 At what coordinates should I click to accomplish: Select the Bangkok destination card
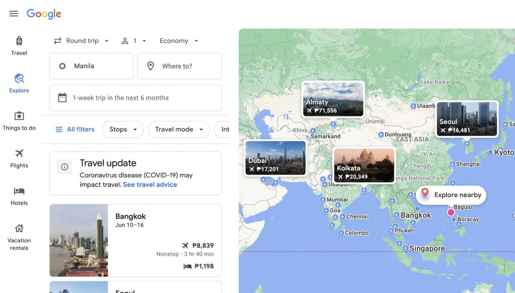pyautogui.click(x=135, y=240)
